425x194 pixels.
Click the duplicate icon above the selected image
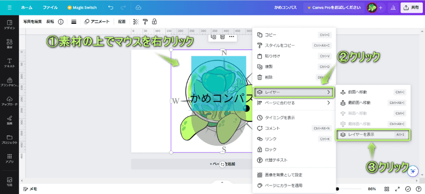[214, 37]
